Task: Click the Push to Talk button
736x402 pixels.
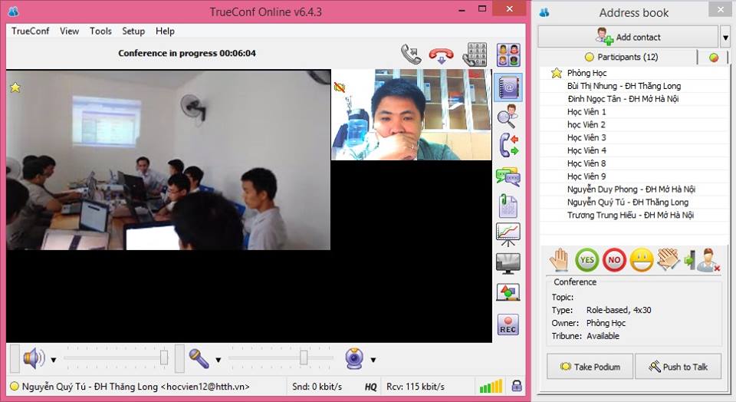Action: click(678, 366)
